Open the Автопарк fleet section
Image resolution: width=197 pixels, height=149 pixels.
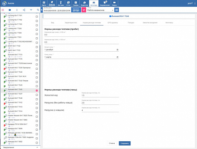94,3
